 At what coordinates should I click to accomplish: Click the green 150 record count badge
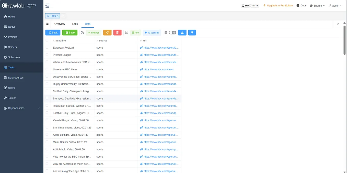tap(135, 33)
